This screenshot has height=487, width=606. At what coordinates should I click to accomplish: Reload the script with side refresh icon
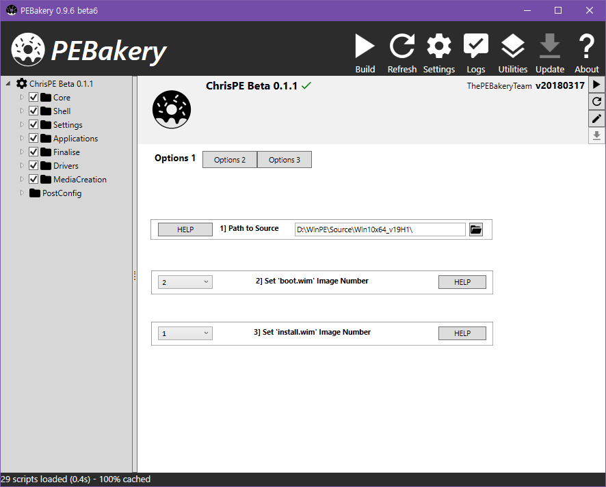coord(596,102)
